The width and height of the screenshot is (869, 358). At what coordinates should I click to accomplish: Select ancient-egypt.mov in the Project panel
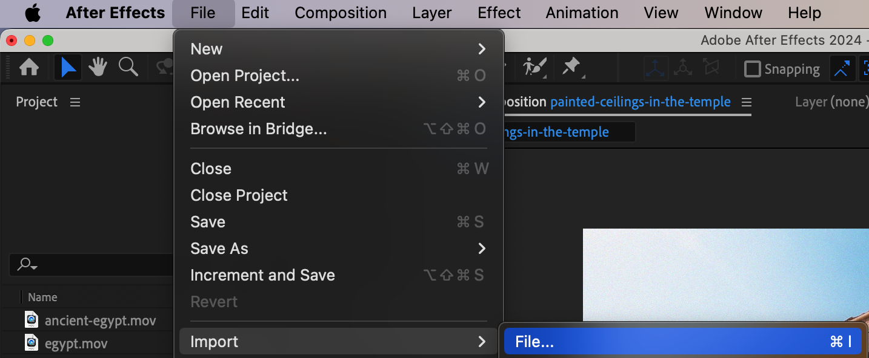click(100, 321)
